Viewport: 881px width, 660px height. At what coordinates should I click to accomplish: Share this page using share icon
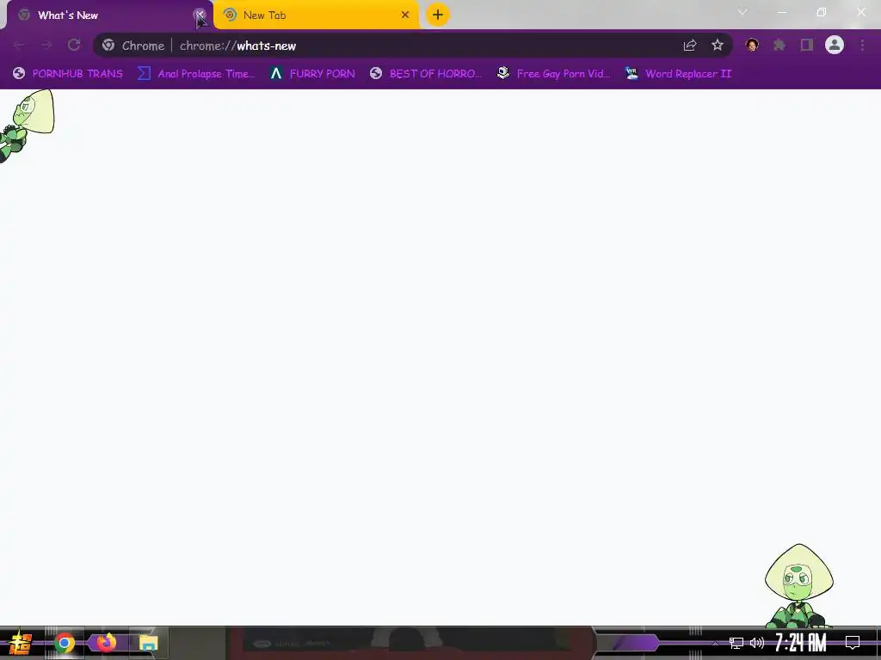690,46
